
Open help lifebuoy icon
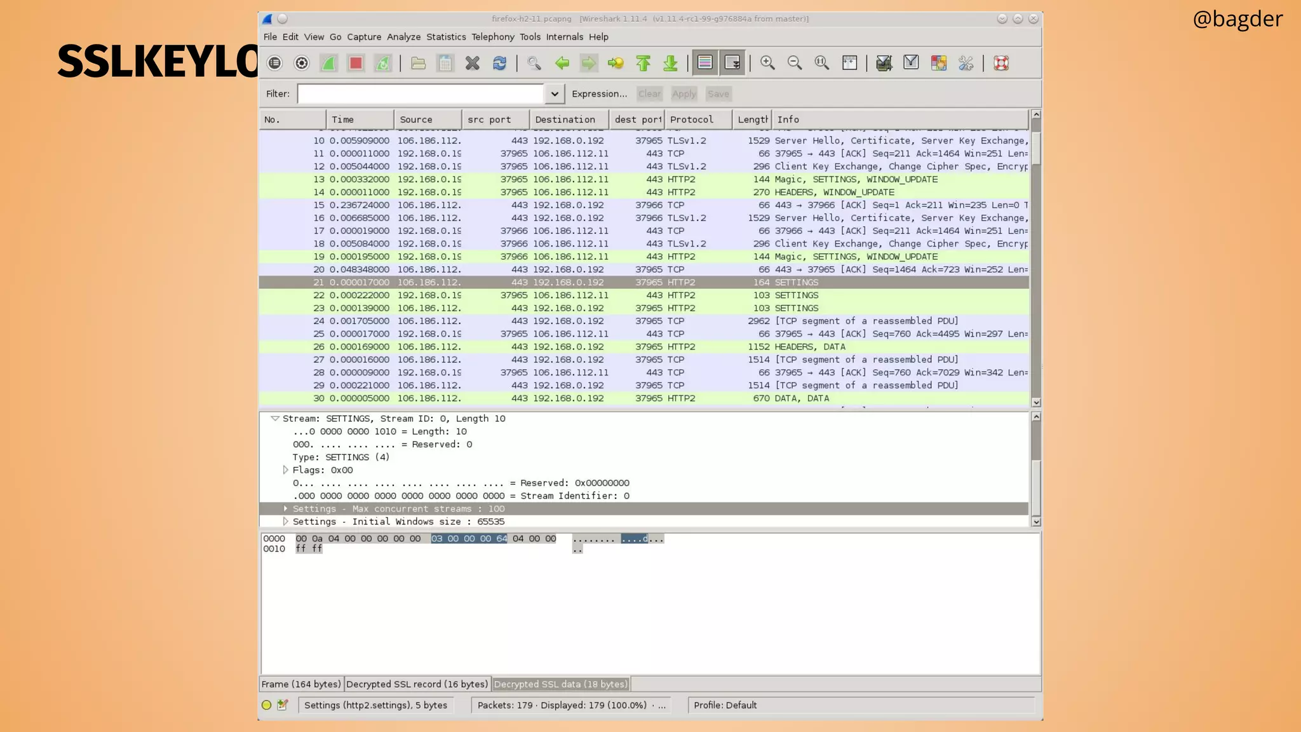[x=1001, y=63]
